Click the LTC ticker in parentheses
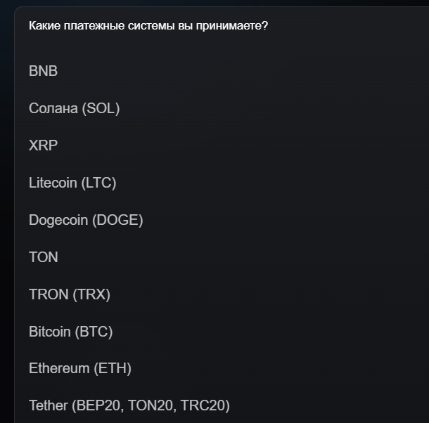Image resolution: width=429 pixels, height=423 pixels. (98, 183)
